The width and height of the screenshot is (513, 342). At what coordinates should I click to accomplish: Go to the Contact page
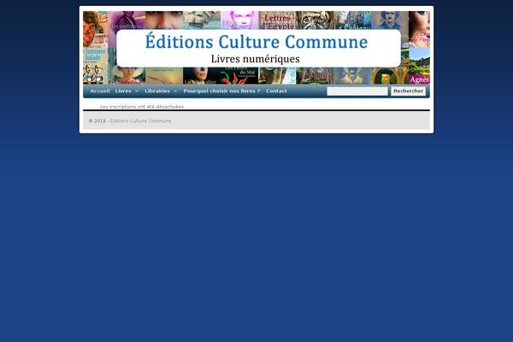pos(276,91)
